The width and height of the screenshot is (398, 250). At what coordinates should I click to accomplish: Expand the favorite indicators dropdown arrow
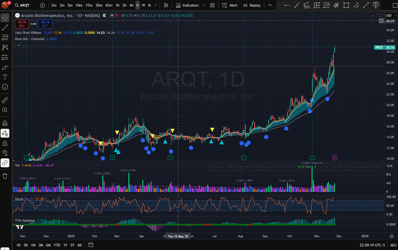click(204, 5)
